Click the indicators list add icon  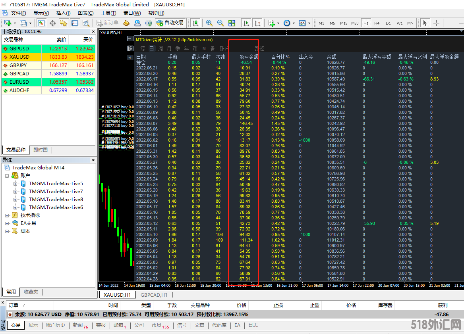click(x=271, y=23)
